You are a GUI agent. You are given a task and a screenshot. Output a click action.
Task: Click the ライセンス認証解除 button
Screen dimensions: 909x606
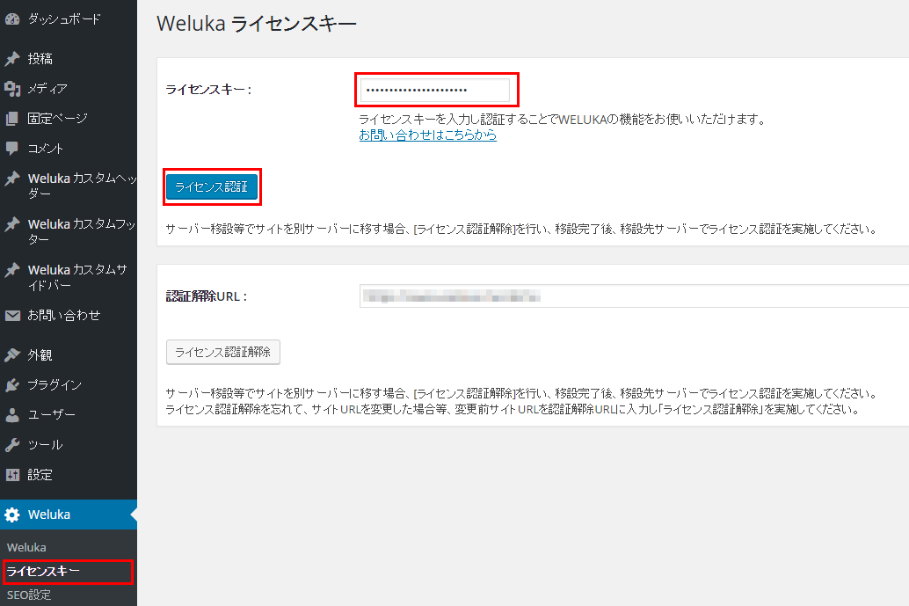(223, 352)
